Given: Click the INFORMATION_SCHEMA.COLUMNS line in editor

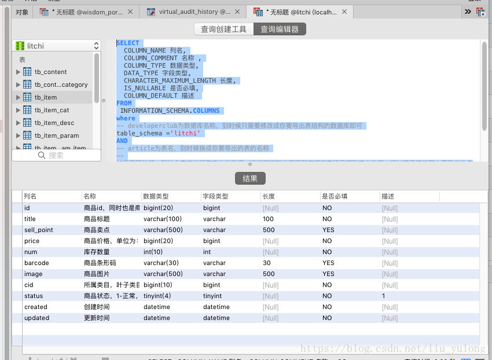Looking at the screenshot, I should [170, 111].
